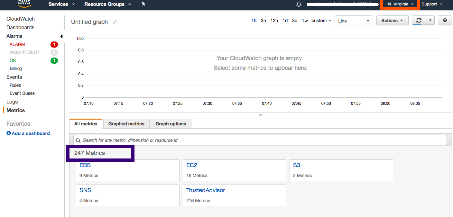453x217 pixels.
Task: Click the 16 Metrics text
Action: click(197, 176)
